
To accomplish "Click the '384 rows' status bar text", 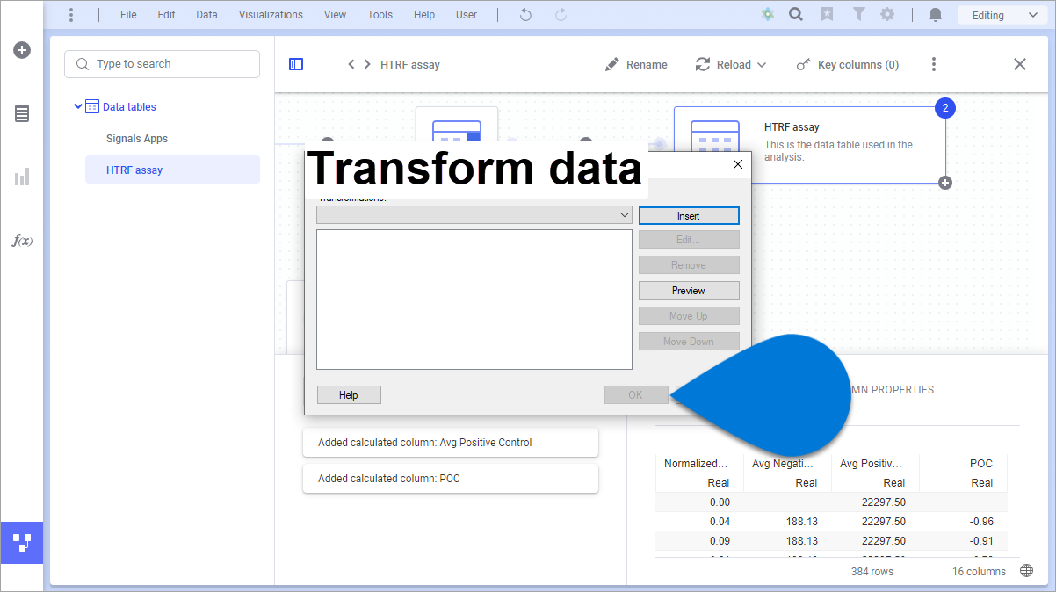I will pyautogui.click(x=872, y=572).
